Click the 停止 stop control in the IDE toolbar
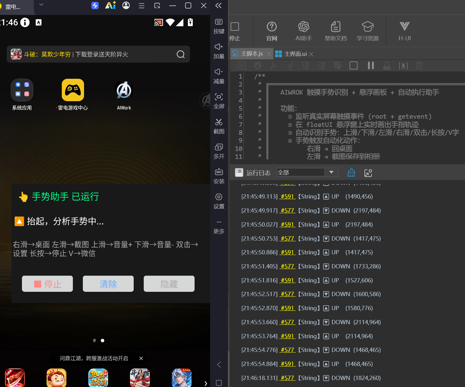 235,31
